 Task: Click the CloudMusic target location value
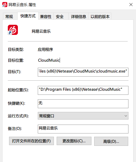click(x=49, y=60)
